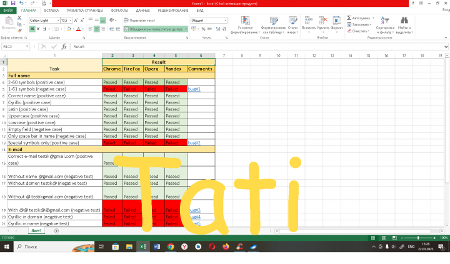Open the fill color dropdown arrow
Screen dimensions: 450x264
pyautogui.click(x=73, y=29)
